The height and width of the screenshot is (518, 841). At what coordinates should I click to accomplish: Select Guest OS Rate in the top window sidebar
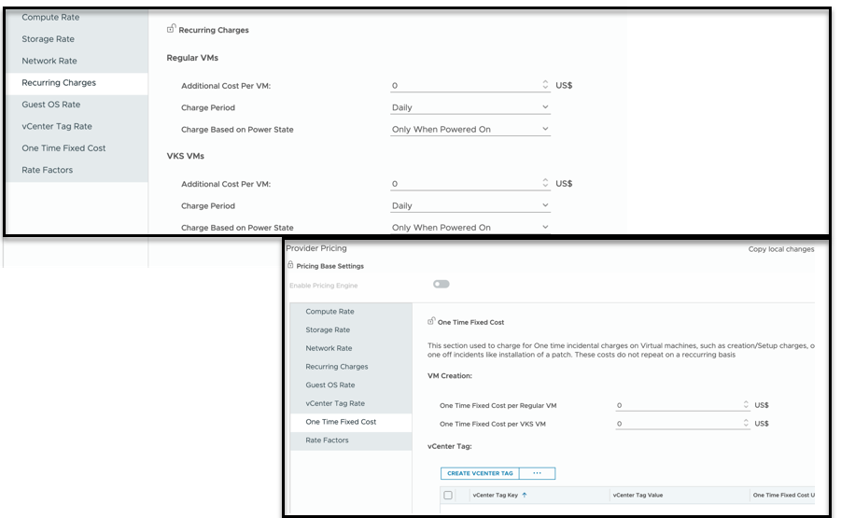click(50, 104)
